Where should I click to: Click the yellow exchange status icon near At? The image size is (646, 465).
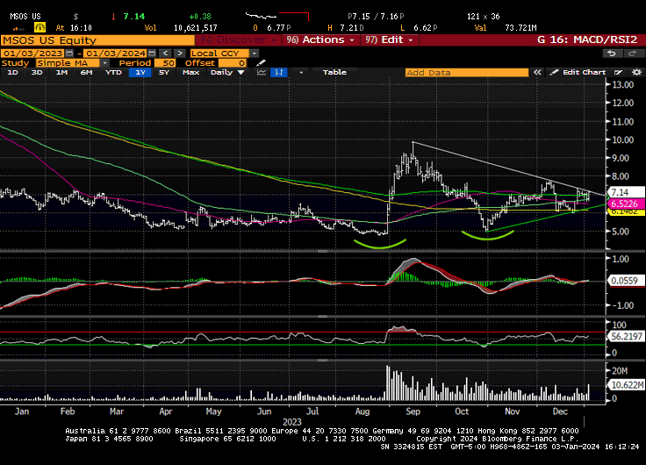tap(39, 27)
